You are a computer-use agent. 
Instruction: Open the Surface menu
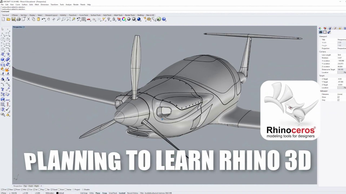[24, 5]
